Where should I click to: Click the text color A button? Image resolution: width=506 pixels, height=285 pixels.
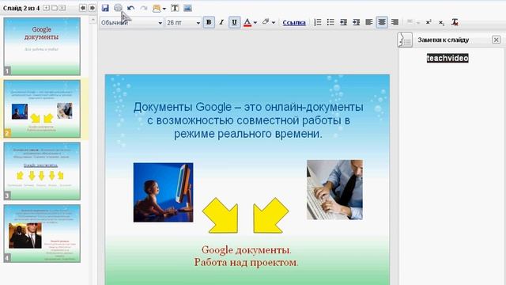tap(247, 22)
